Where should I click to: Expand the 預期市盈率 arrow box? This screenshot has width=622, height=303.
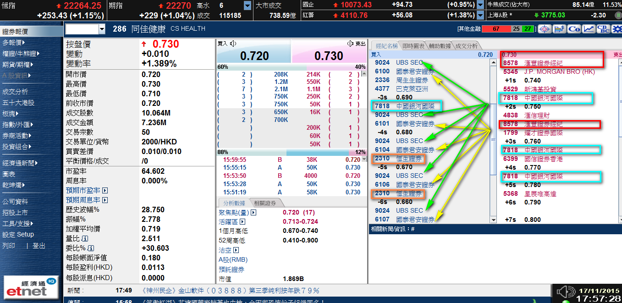coord(105,190)
